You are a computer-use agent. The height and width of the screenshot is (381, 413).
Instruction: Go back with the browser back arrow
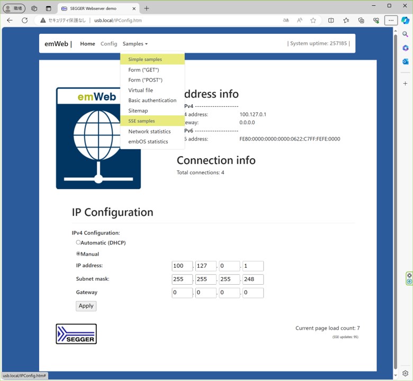tap(10, 21)
